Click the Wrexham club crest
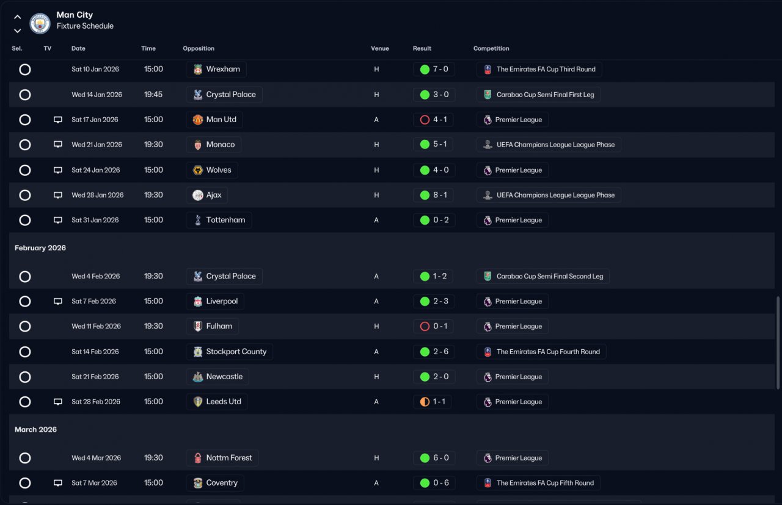This screenshot has width=782, height=505. click(x=197, y=70)
